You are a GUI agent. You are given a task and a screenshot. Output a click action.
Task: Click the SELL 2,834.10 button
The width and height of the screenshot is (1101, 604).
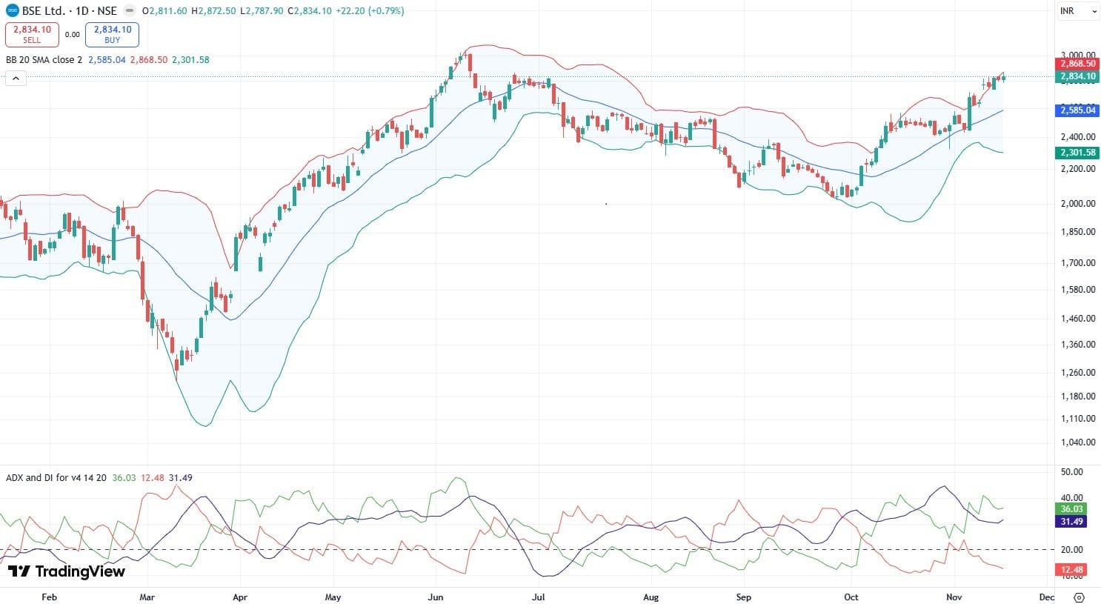pyautogui.click(x=32, y=34)
